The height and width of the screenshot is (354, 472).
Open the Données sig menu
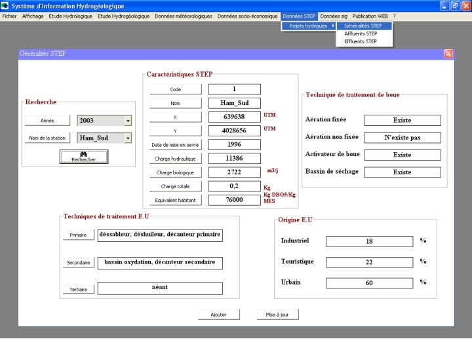pos(334,16)
